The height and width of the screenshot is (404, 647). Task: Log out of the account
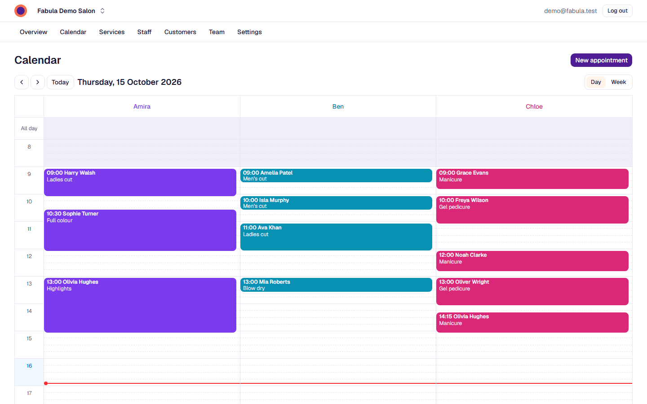pos(617,11)
